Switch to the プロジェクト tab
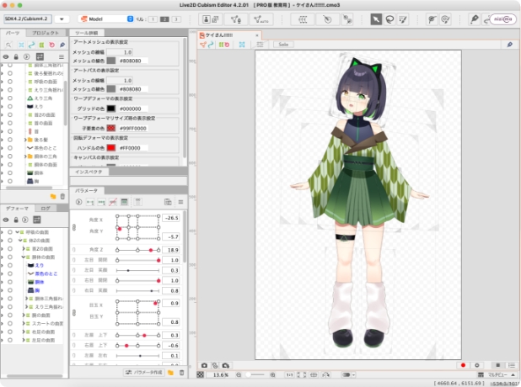Screen dimensions: 521x387 pyautogui.click(x=45, y=32)
